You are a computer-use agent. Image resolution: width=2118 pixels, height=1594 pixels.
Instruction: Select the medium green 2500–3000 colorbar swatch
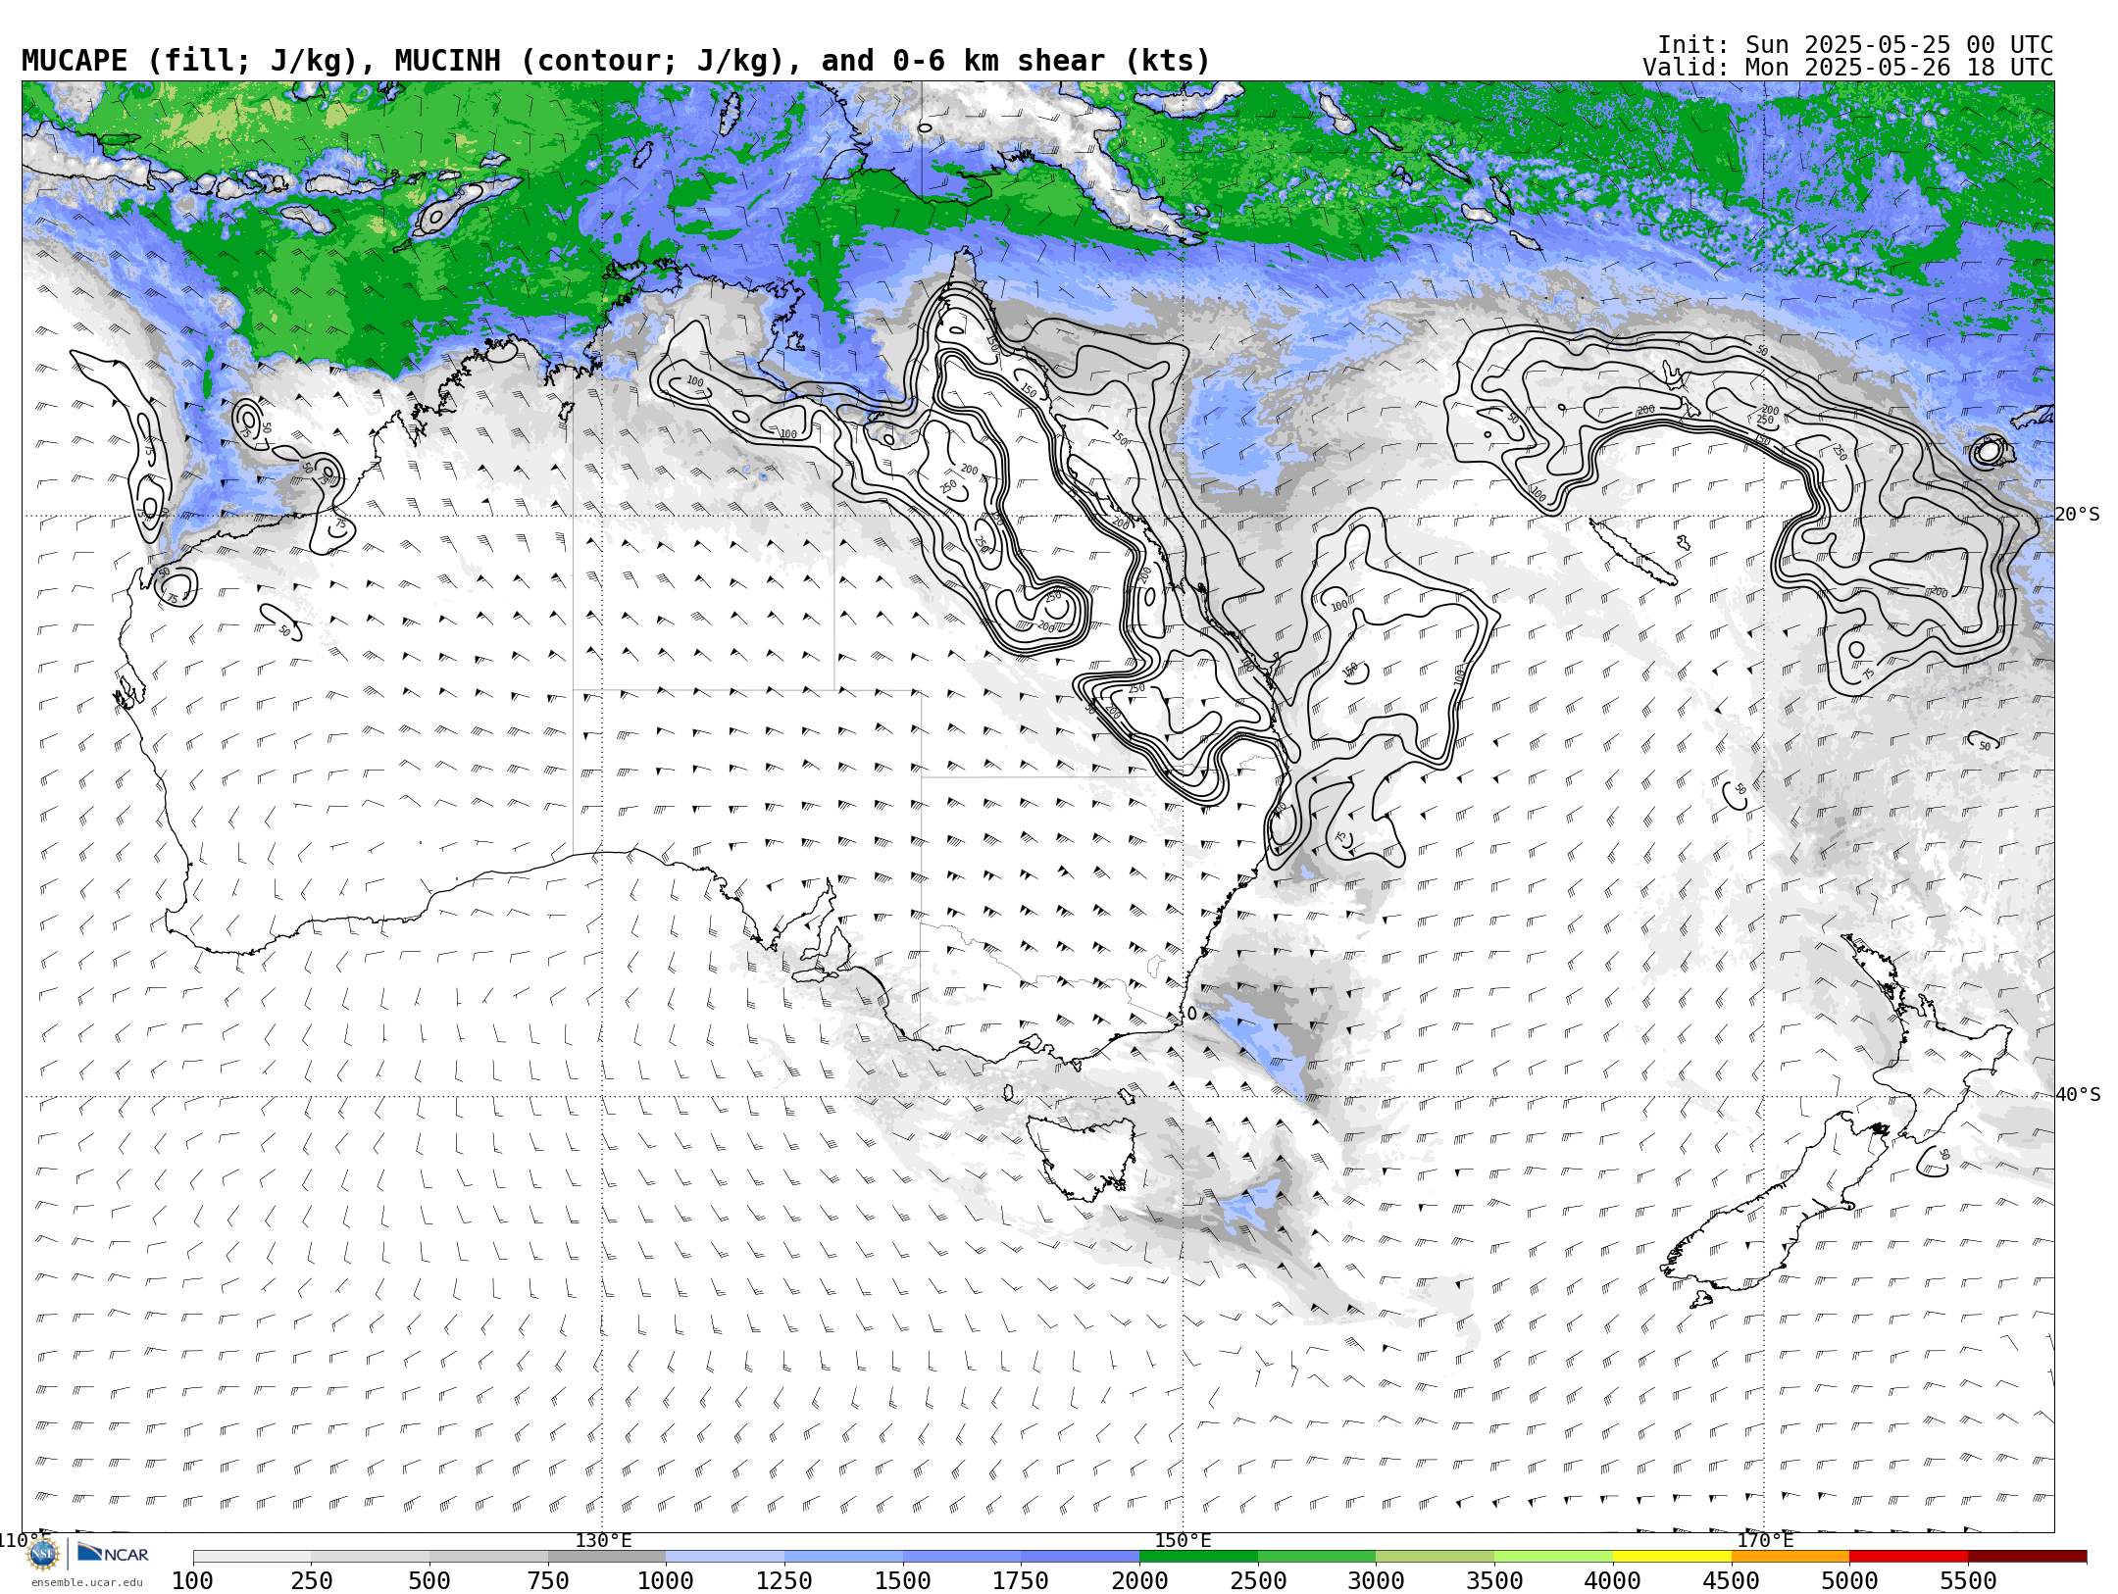pyautogui.click(x=1317, y=1557)
